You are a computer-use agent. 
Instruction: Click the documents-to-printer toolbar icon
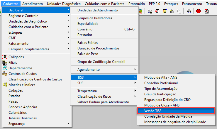(x=150, y=11)
